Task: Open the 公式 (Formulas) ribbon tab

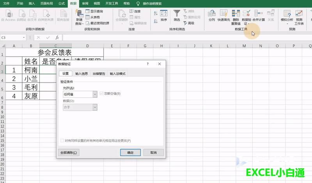Action: pyautogui.click(x=61, y=3)
